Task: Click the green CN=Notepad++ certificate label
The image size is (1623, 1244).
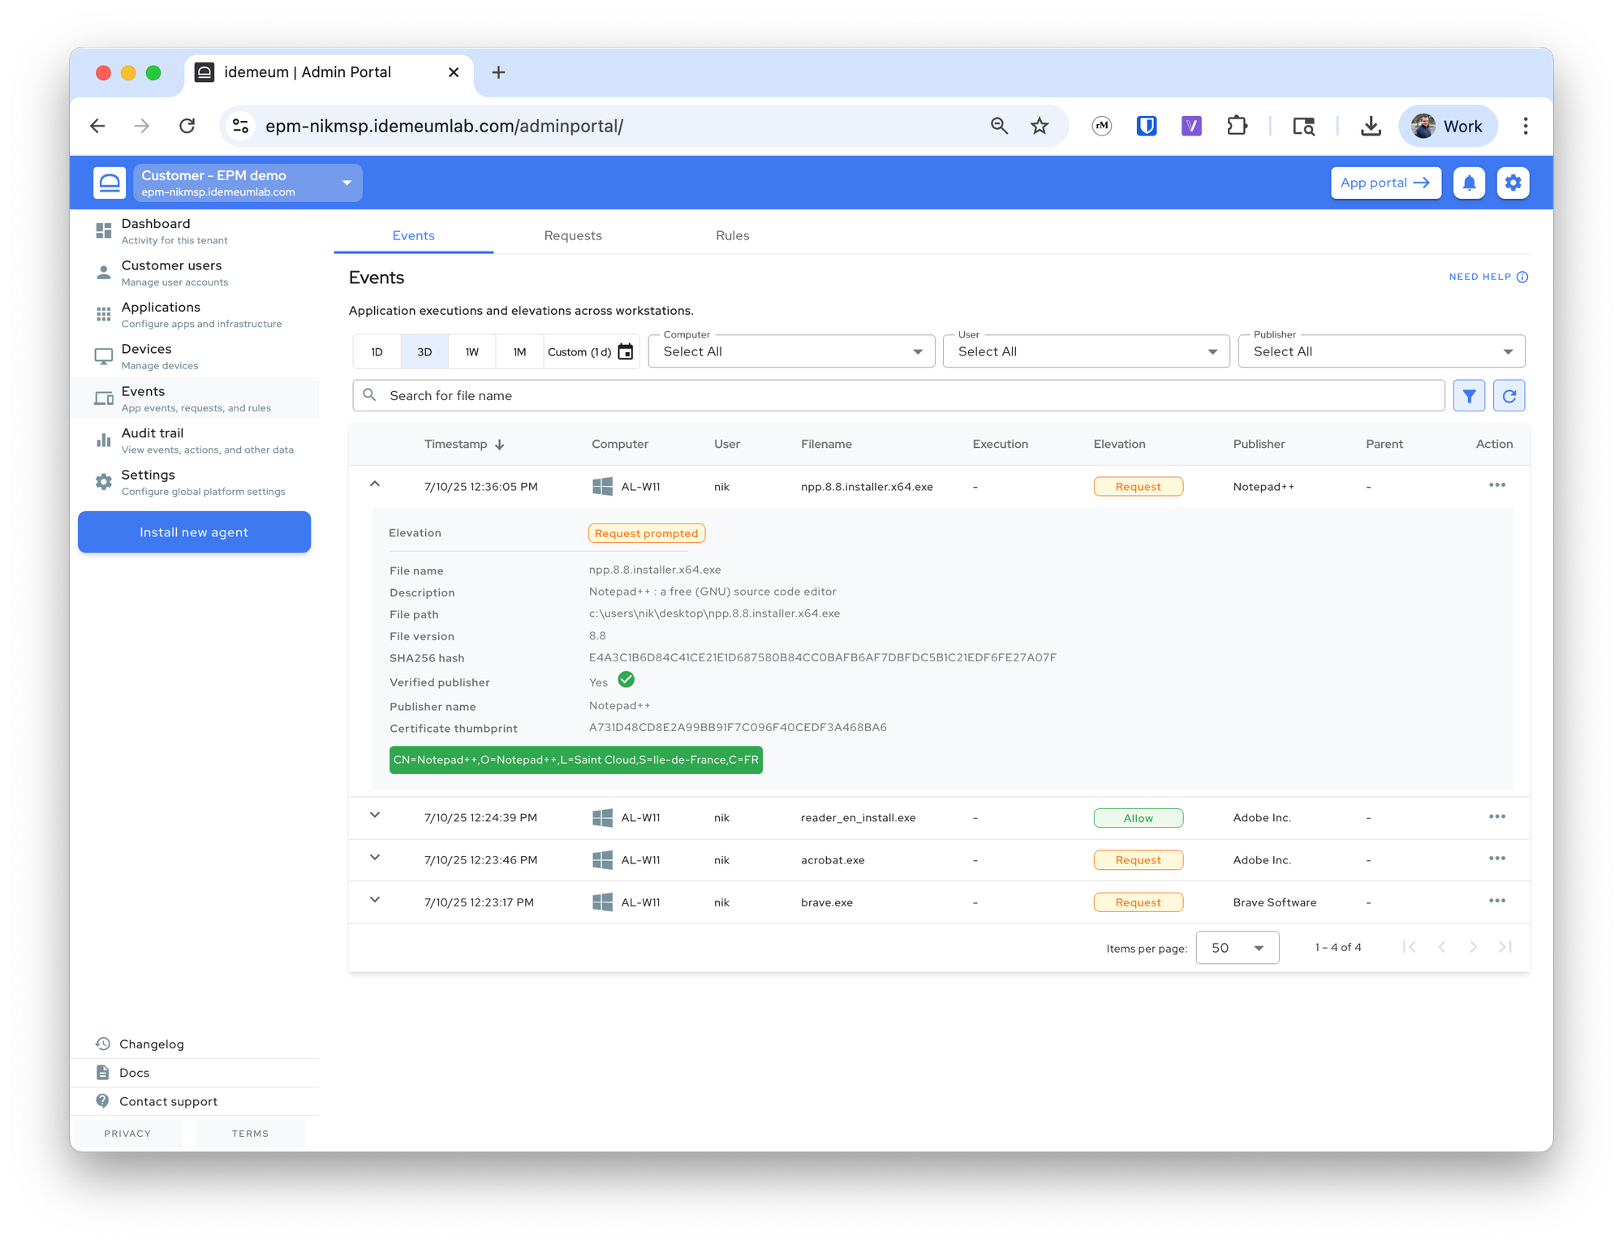Action: [x=575, y=760]
